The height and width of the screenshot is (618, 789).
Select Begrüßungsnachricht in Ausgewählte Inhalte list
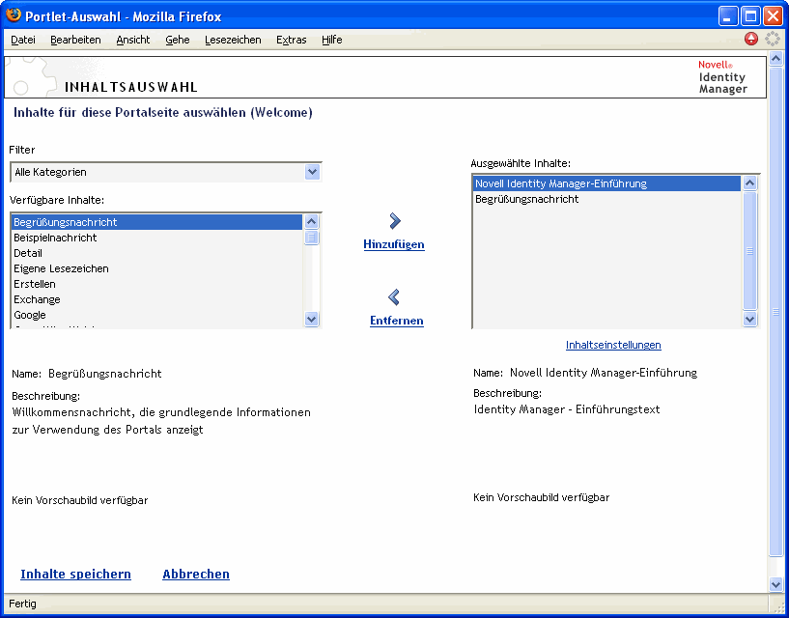point(606,199)
